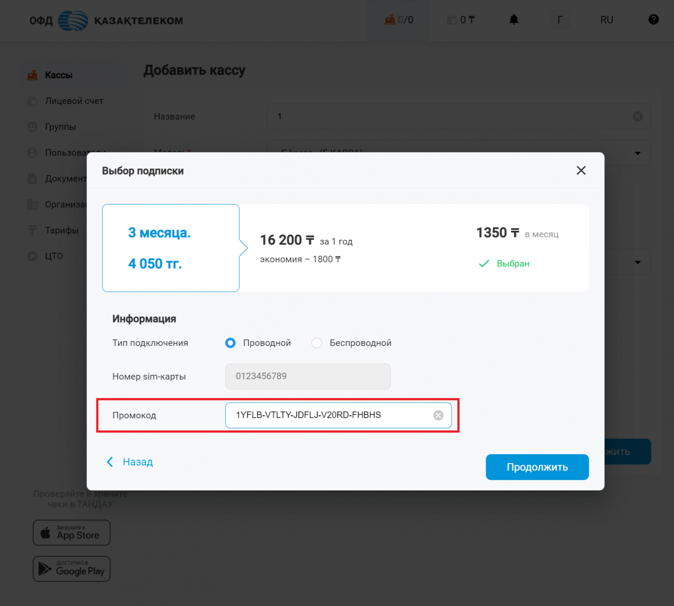Click the Пользователи sidebar icon

[x=32, y=153]
